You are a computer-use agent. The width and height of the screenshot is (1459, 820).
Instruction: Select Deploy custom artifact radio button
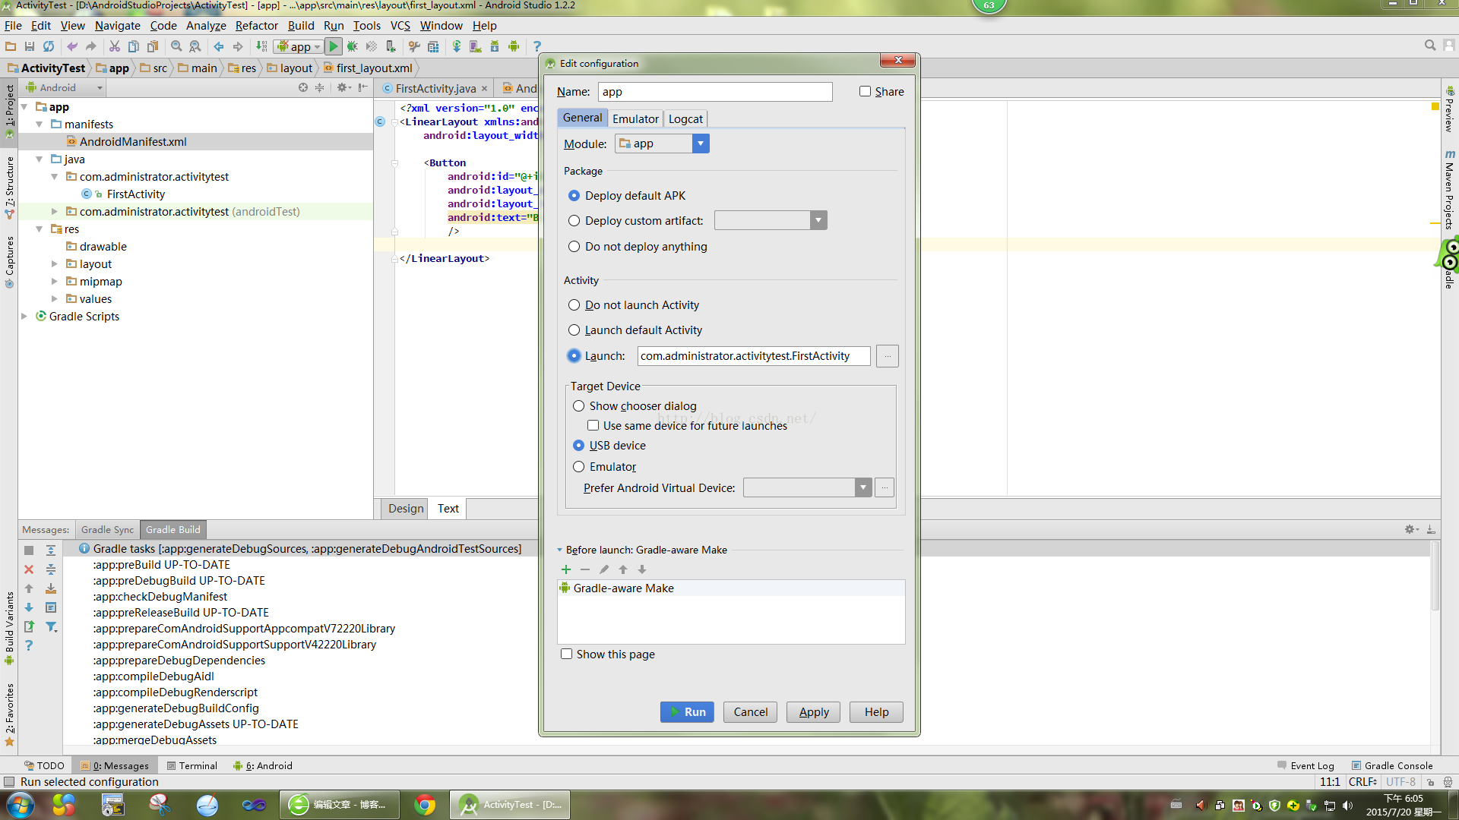click(x=574, y=221)
